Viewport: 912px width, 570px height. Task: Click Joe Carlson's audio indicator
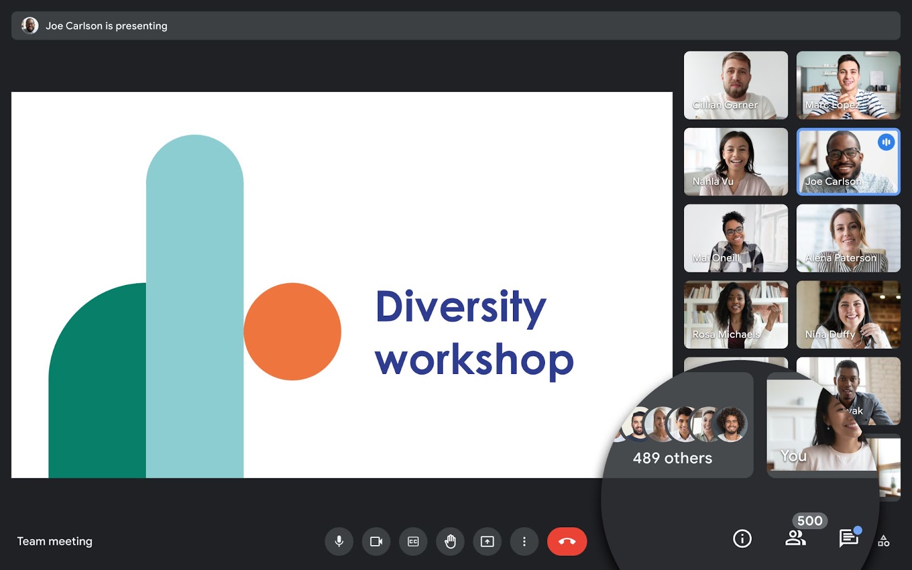(886, 143)
